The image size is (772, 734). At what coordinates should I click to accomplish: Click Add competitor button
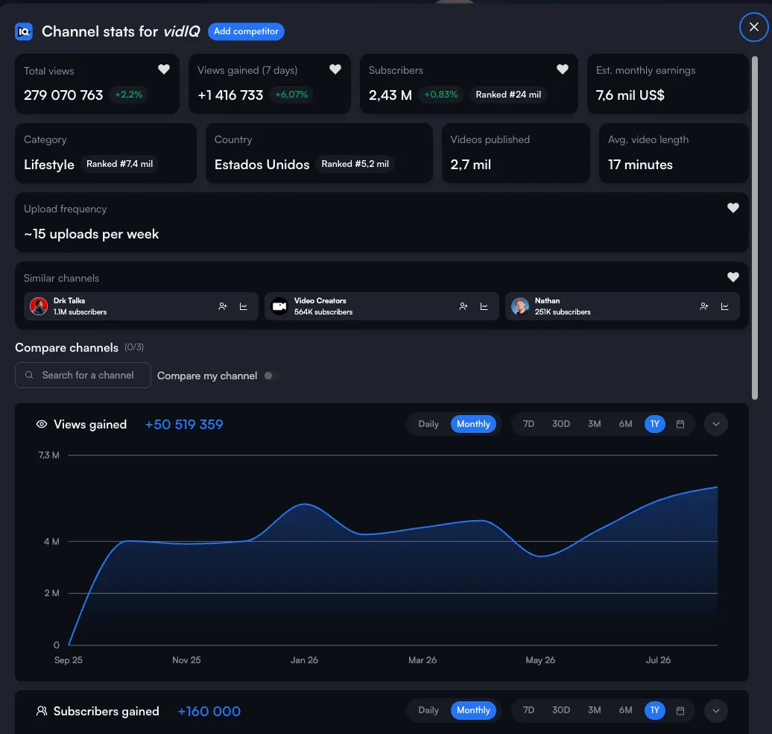(246, 31)
